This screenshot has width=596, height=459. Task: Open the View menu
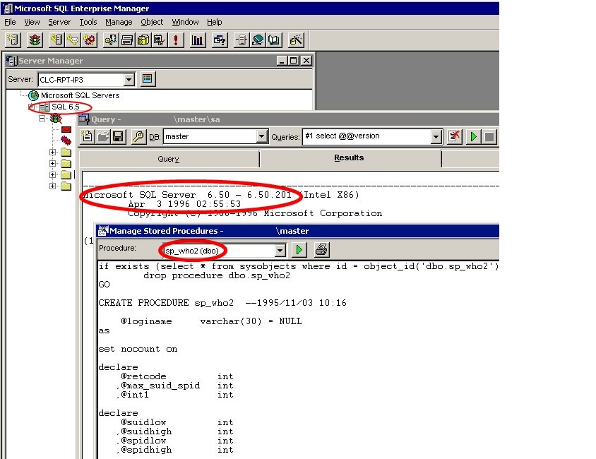32,22
